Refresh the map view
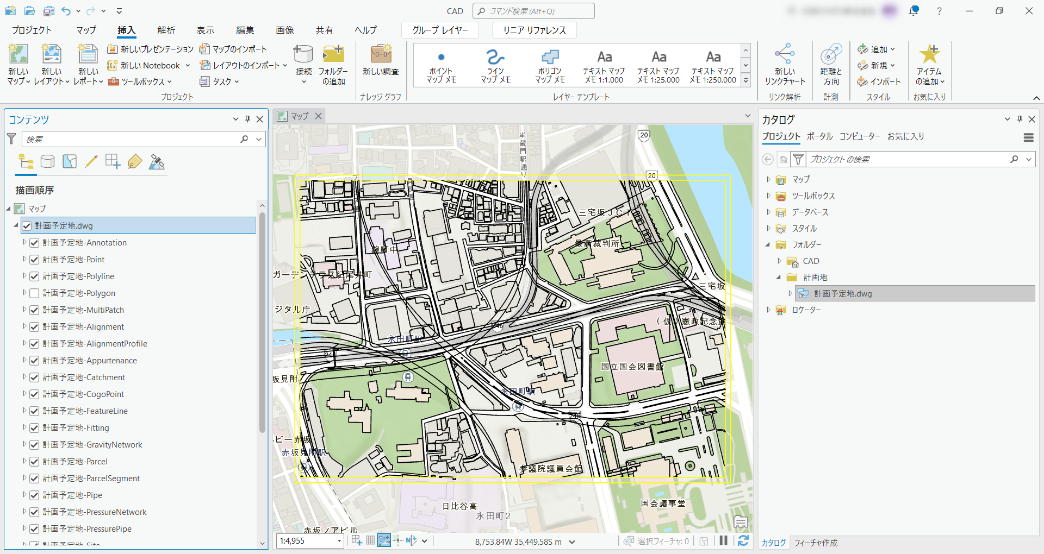 743,540
